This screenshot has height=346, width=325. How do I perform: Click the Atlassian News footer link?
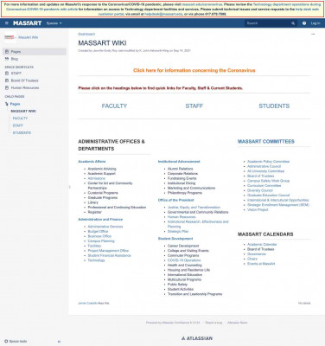pyautogui.click(x=238, y=323)
